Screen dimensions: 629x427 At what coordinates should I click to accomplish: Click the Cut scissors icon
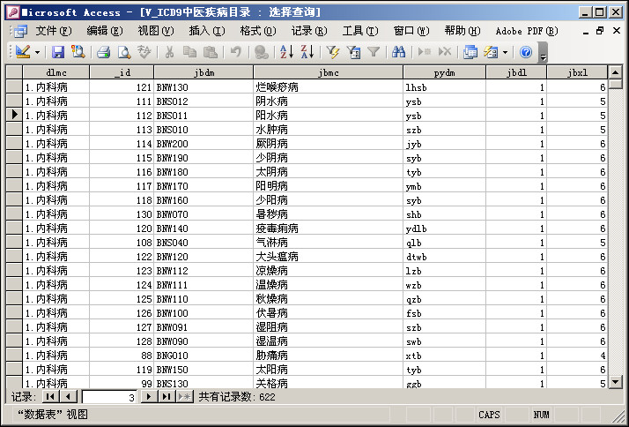pos(169,52)
